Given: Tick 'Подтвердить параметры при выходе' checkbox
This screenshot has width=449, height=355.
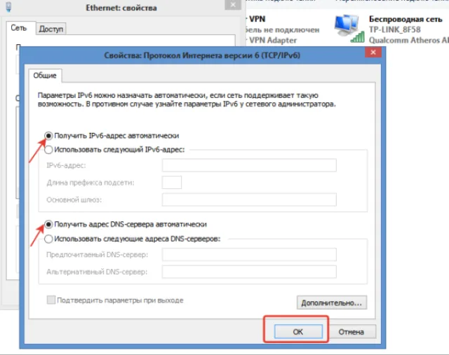Looking at the screenshot, I should point(51,300).
